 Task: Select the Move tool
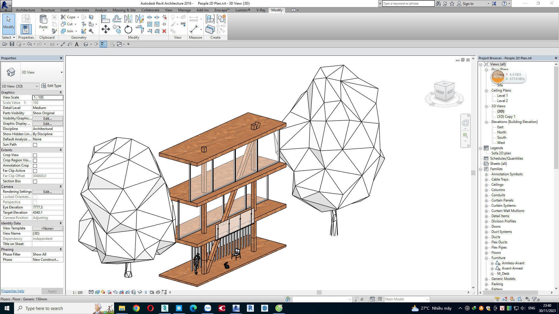(105, 29)
